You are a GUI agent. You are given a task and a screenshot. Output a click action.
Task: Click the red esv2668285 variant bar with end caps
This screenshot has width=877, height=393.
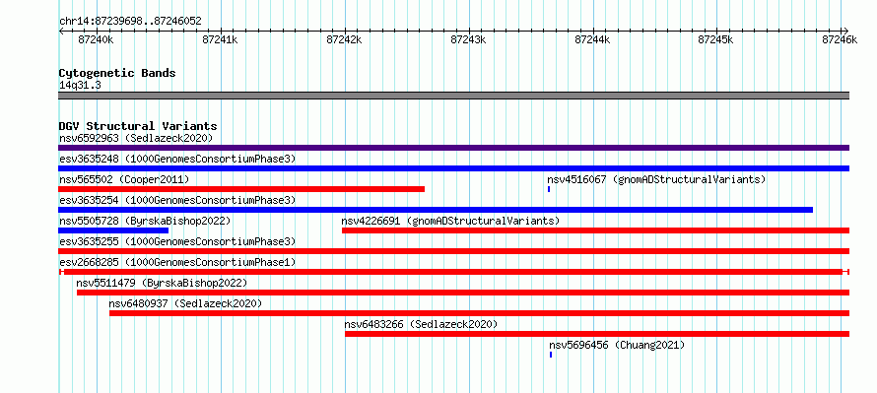pos(453,272)
